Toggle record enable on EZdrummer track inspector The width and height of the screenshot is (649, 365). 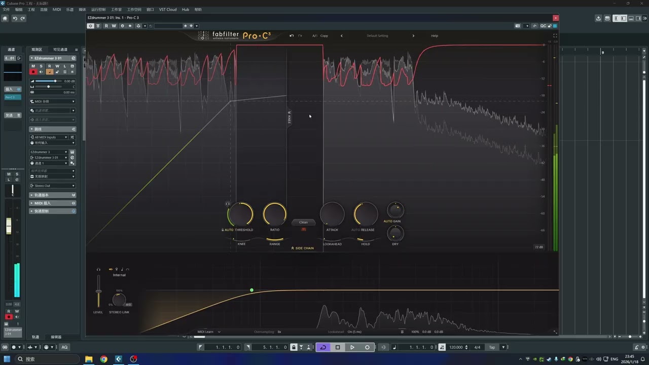[33, 72]
